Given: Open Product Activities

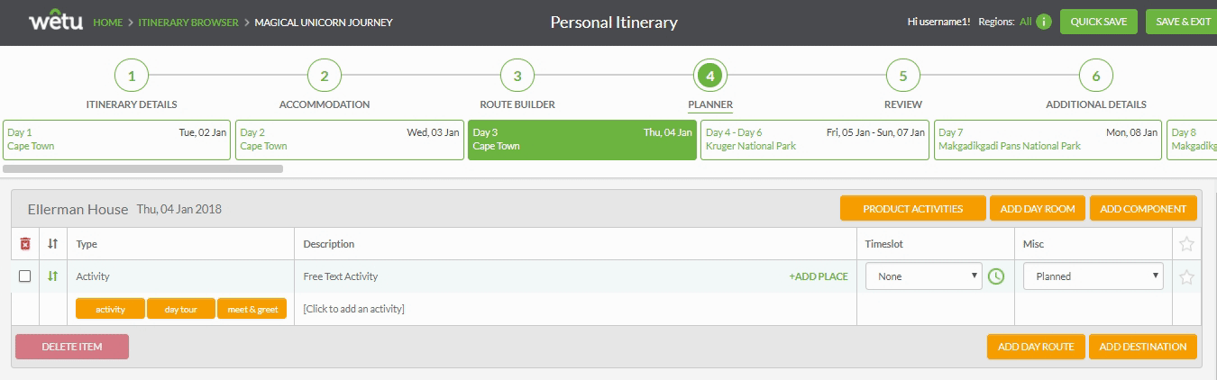Looking at the screenshot, I should [912, 209].
